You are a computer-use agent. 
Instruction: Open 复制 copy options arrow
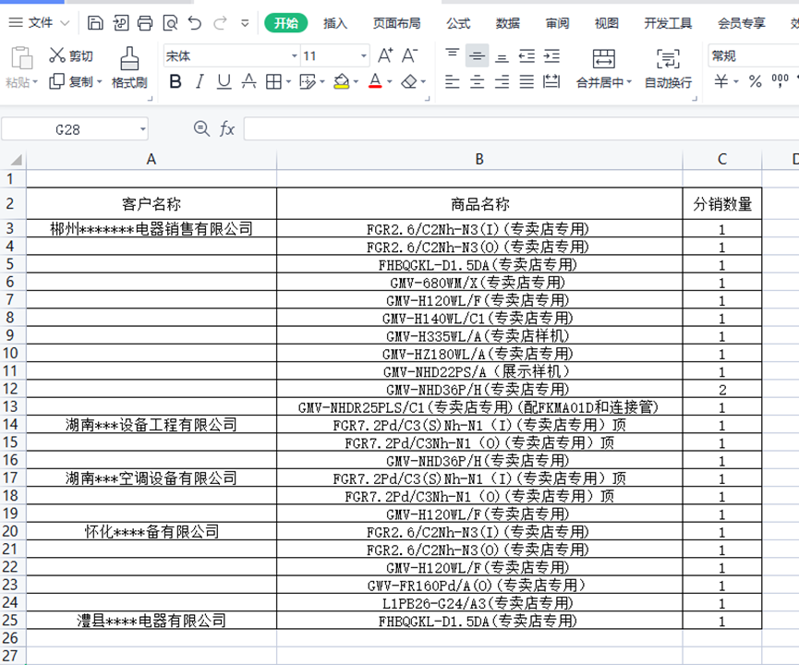[100, 81]
